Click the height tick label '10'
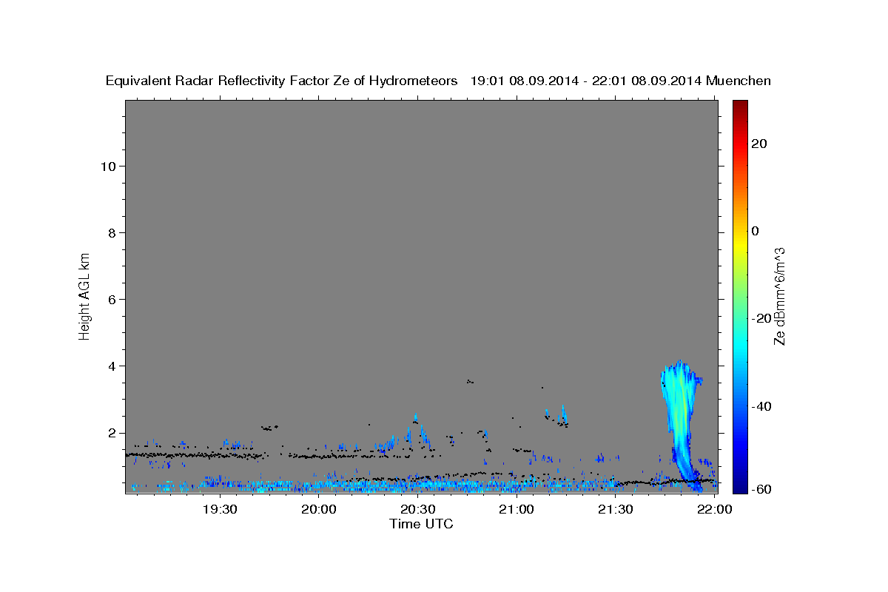Image resolution: width=888 pixels, height=592 pixels. 109,166
